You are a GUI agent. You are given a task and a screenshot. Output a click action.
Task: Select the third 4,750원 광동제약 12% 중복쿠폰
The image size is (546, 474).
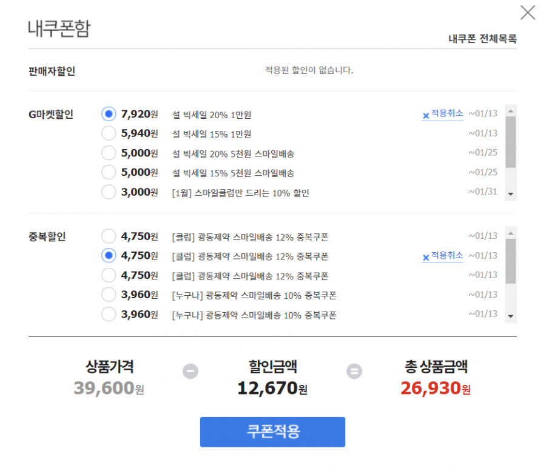pos(109,275)
